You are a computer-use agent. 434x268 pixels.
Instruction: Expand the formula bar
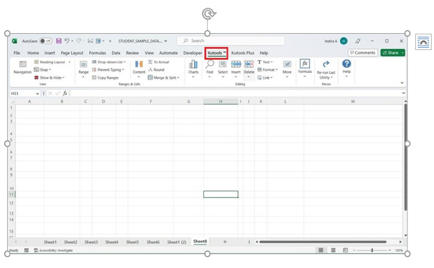tap(403, 93)
